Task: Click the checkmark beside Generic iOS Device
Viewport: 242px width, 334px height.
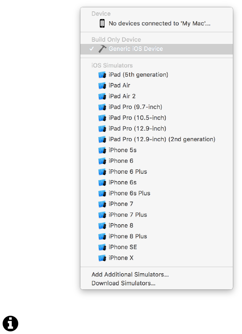Action: click(x=91, y=49)
